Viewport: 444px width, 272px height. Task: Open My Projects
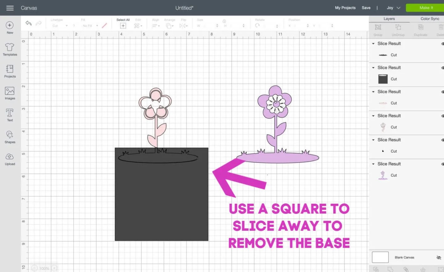345,8
